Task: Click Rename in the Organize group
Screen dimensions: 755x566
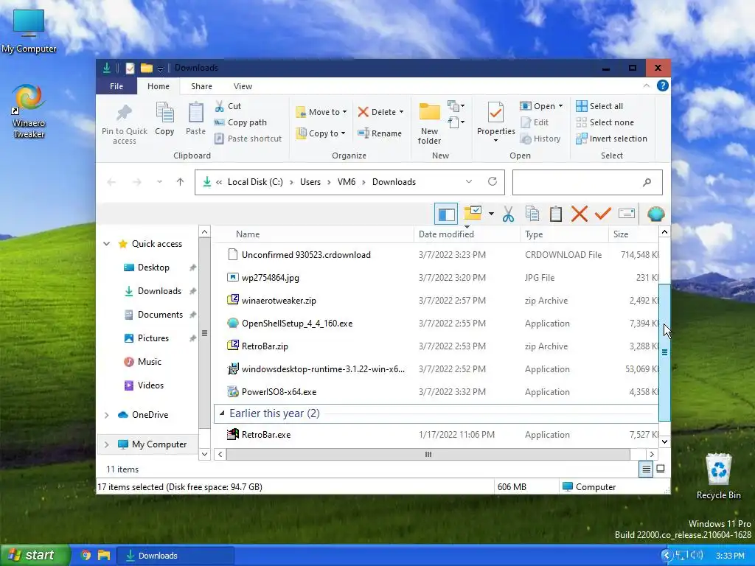Action: (380, 133)
